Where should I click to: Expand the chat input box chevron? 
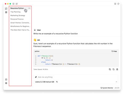116,82
